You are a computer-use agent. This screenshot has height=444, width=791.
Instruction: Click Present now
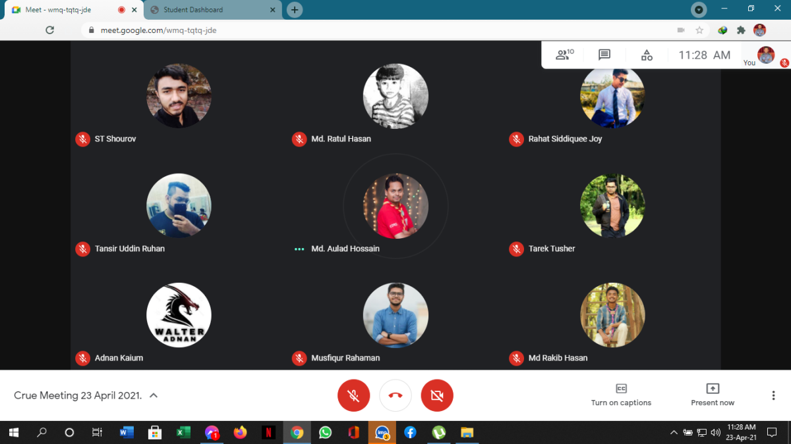[713, 395]
